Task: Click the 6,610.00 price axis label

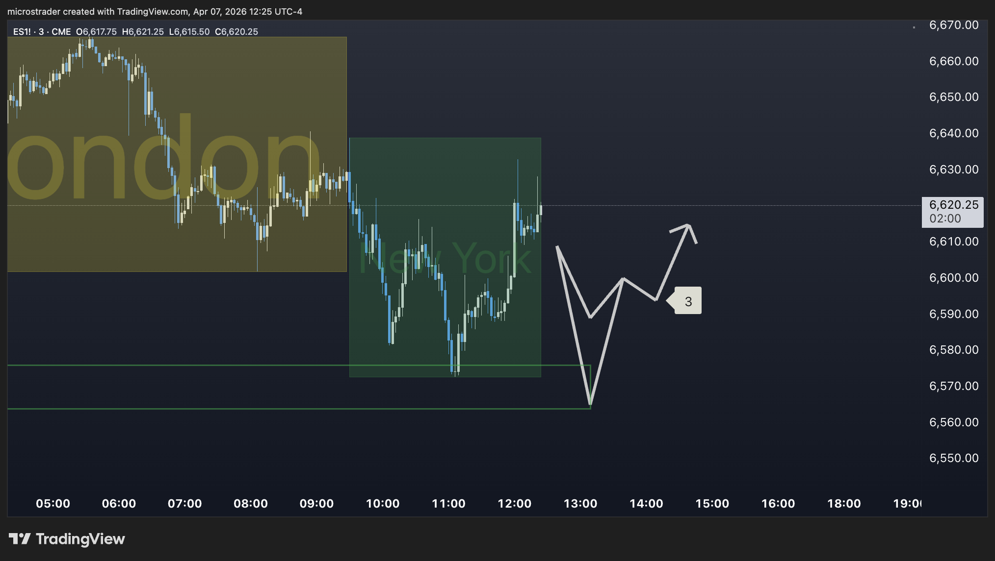Action: click(x=954, y=242)
